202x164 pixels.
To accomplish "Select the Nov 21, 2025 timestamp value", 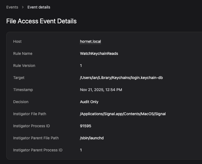I will 101,90.
